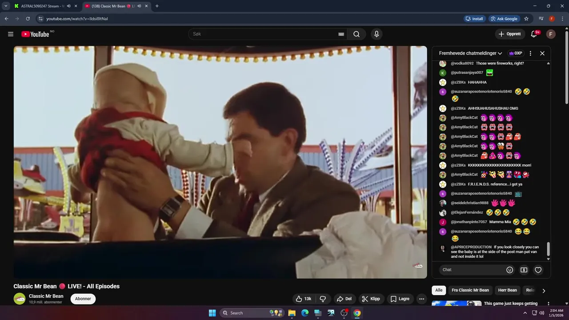Bookmark this page with the star
This screenshot has width=569, height=320.
526,19
